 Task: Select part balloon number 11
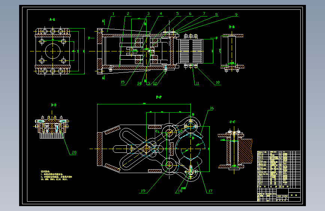tap(197, 83)
